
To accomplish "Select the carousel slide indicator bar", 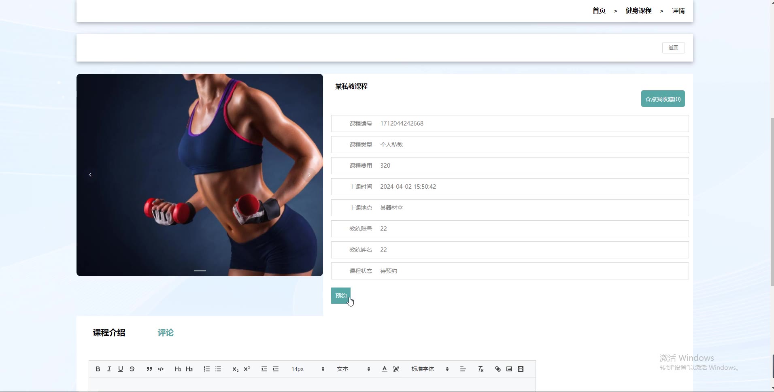I will [200, 271].
